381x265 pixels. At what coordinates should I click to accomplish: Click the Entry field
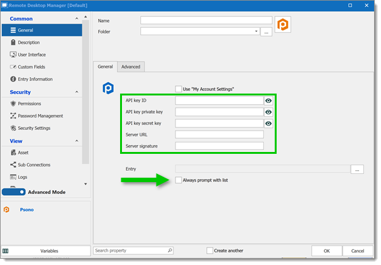tap(263, 169)
